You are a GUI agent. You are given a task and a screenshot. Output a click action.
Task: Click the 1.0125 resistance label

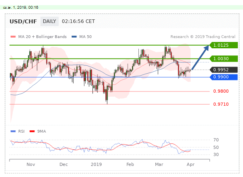tap(224, 45)
